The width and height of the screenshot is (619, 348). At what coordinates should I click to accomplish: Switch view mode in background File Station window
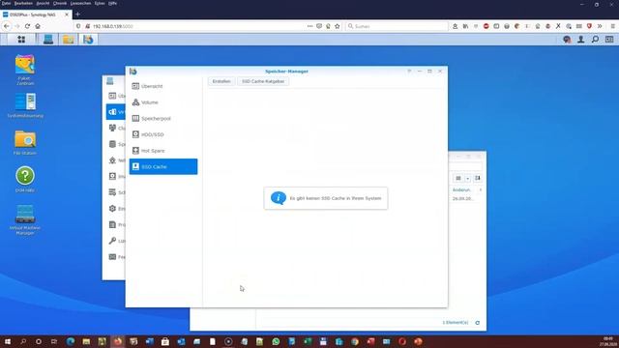(x=458, y=178)
